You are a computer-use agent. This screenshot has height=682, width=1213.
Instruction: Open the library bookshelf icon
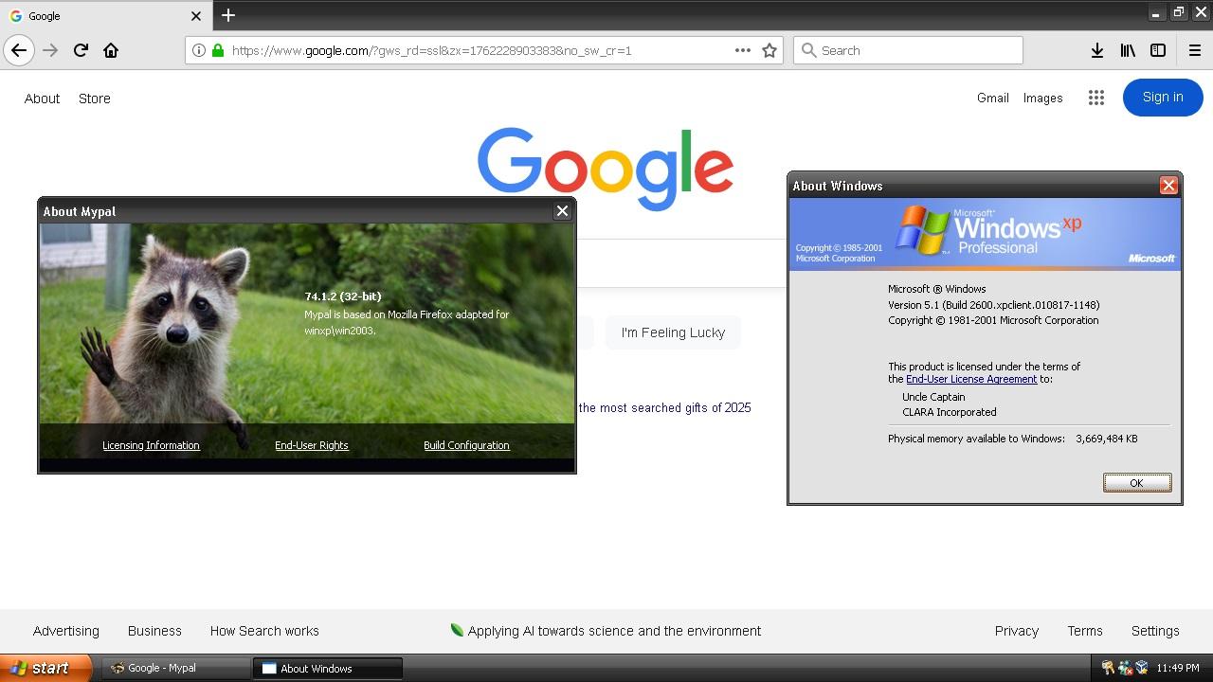(x=1128, y=50)
